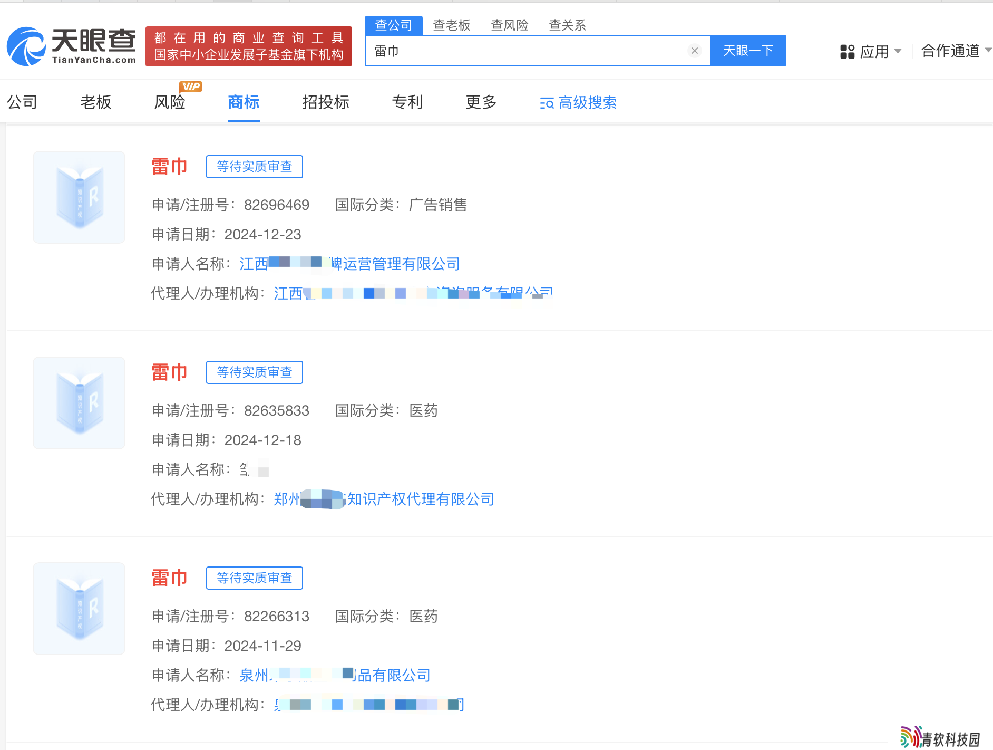Switch to the 查关系 search tab
The width and height of the screenshot is (993, 750).
tap(567, 25)
